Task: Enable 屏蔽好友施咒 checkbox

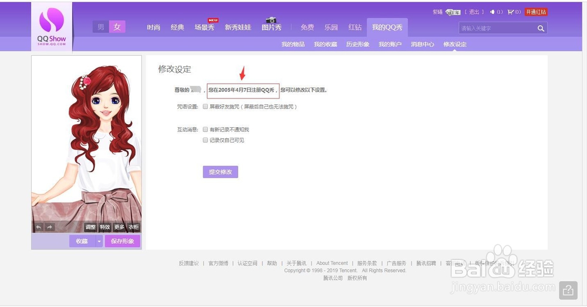Action: pyautogui.click(x=205, y=107)
